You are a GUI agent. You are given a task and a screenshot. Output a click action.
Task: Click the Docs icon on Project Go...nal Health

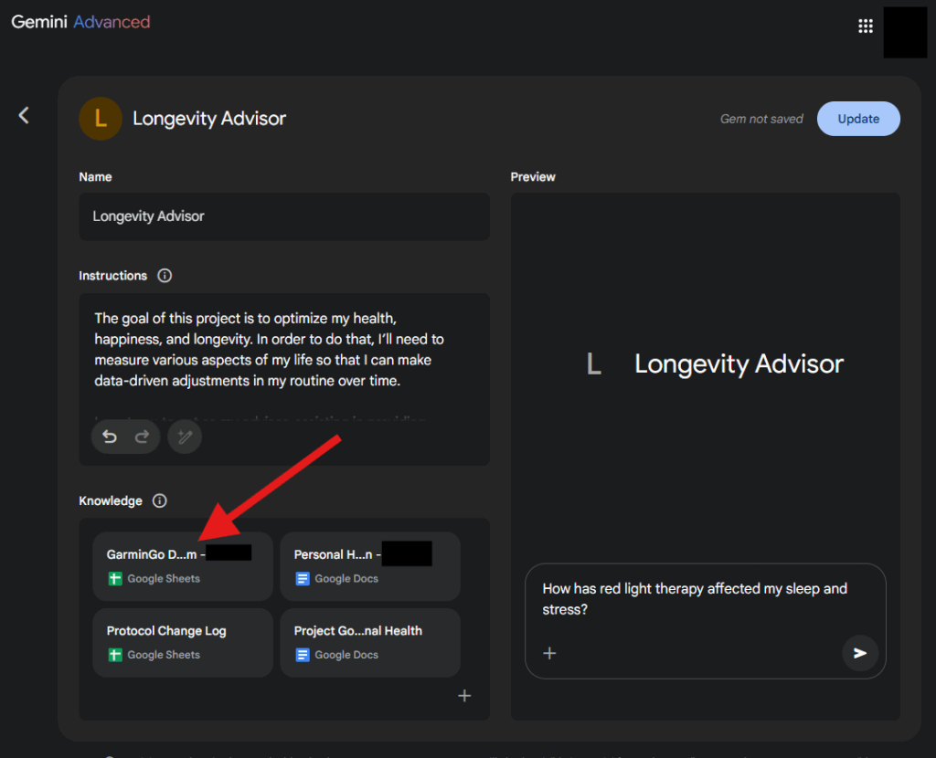tap(303, 655)
